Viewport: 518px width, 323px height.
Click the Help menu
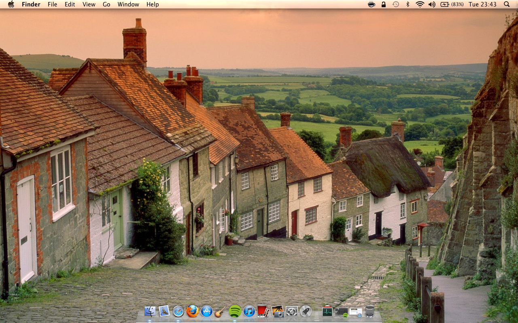tap(153, 4)
